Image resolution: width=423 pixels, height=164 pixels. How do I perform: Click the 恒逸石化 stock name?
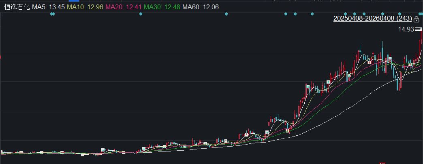pos(16,7)
